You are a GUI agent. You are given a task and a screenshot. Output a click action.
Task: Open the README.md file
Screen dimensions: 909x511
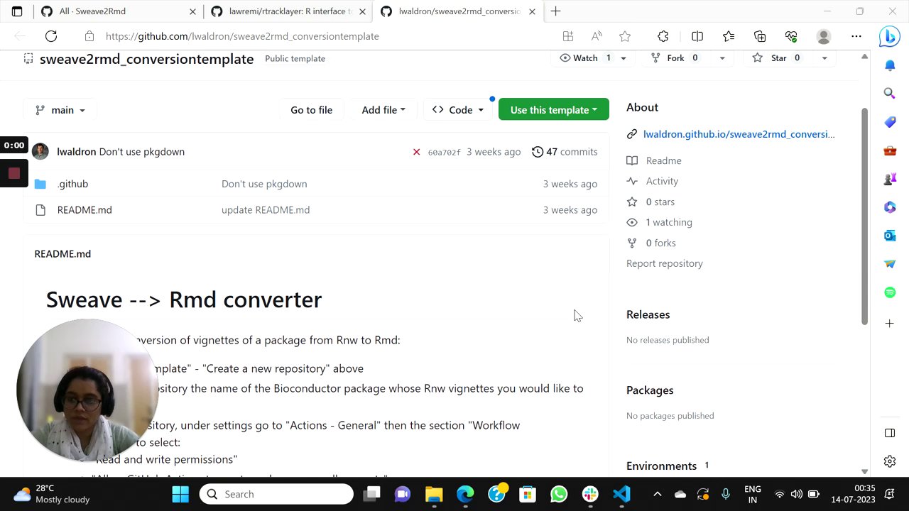click(x=85, y=210)
